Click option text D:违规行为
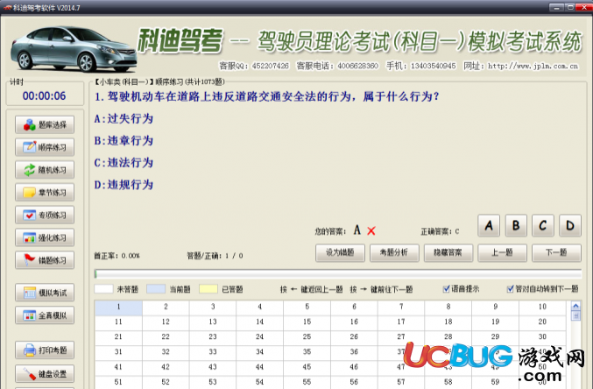The width and height of the screenshot is (593, 389). 124,185
